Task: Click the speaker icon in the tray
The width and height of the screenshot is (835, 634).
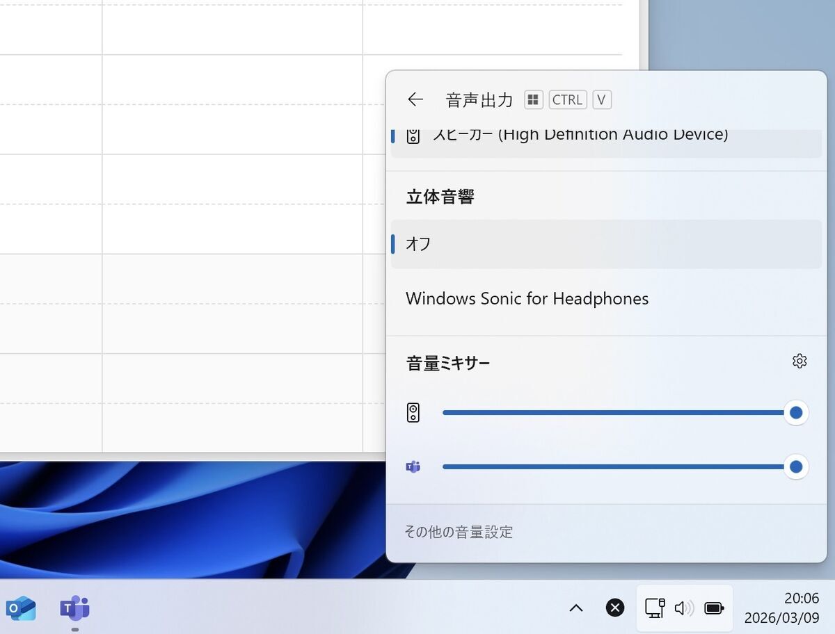Action: (684, 608)
